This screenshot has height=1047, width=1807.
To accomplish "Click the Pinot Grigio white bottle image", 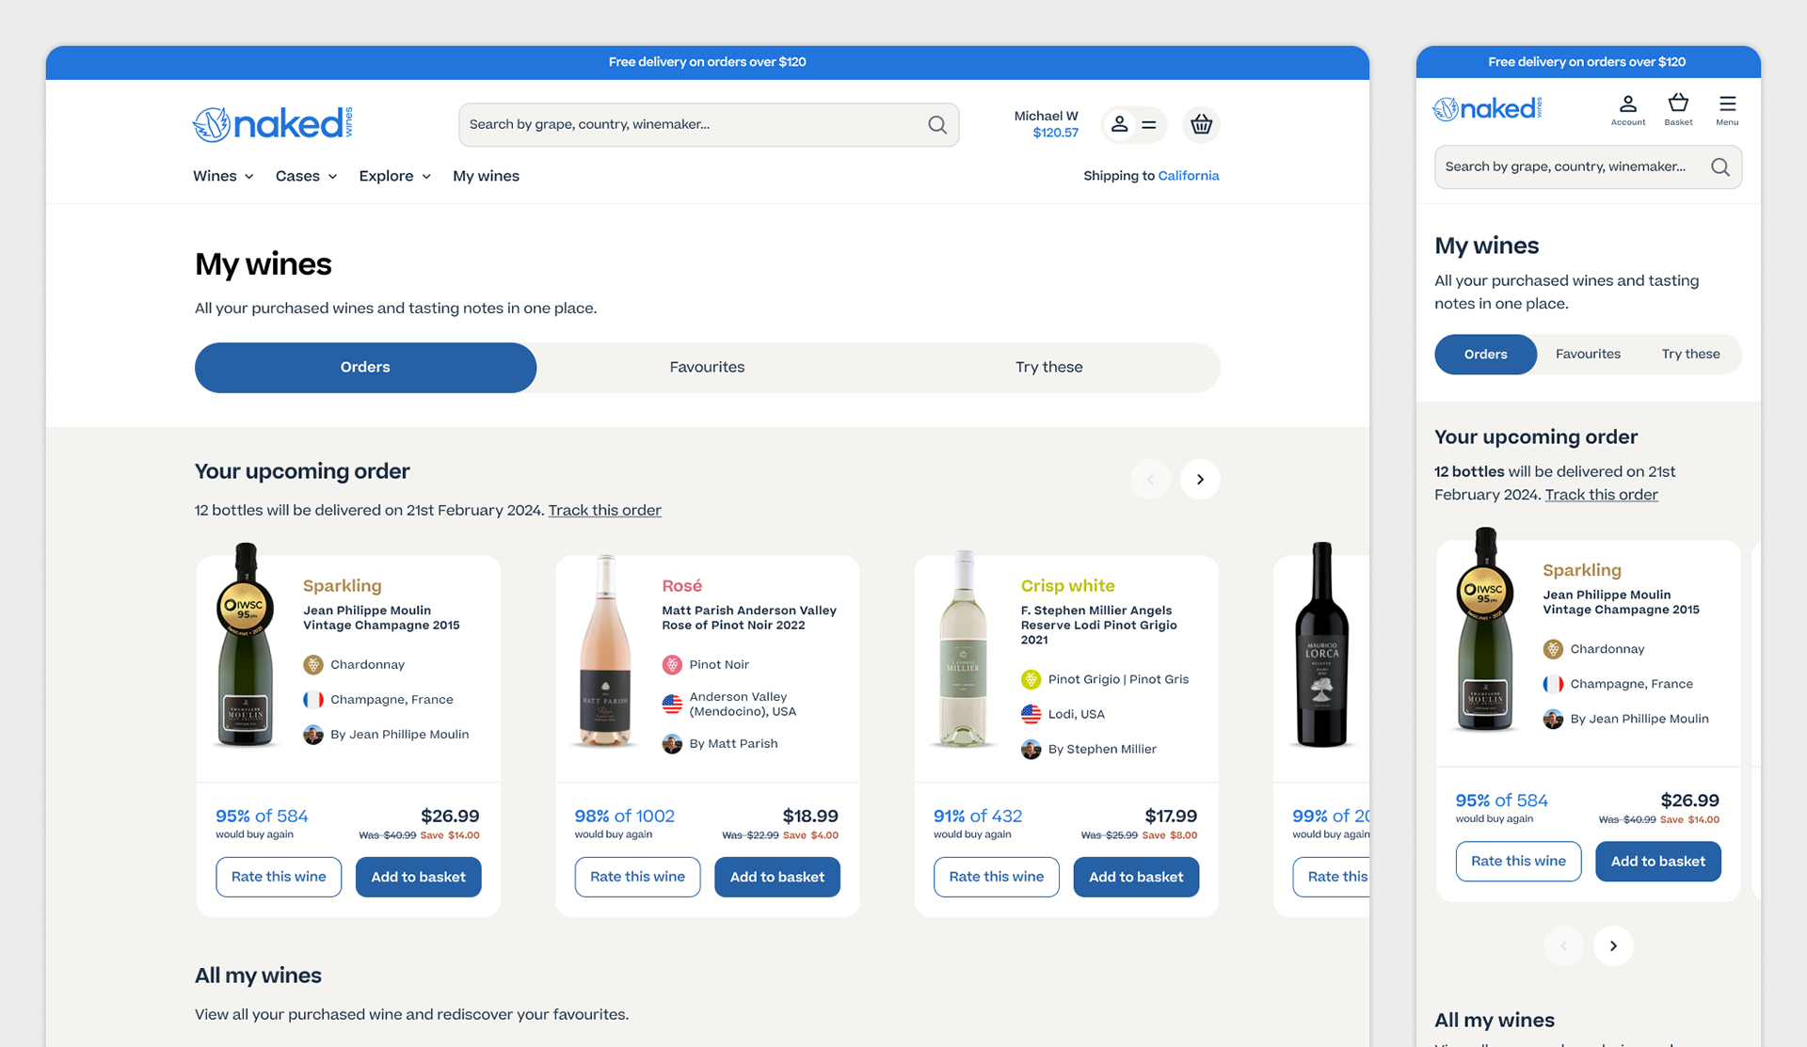I will click(963, 649).
